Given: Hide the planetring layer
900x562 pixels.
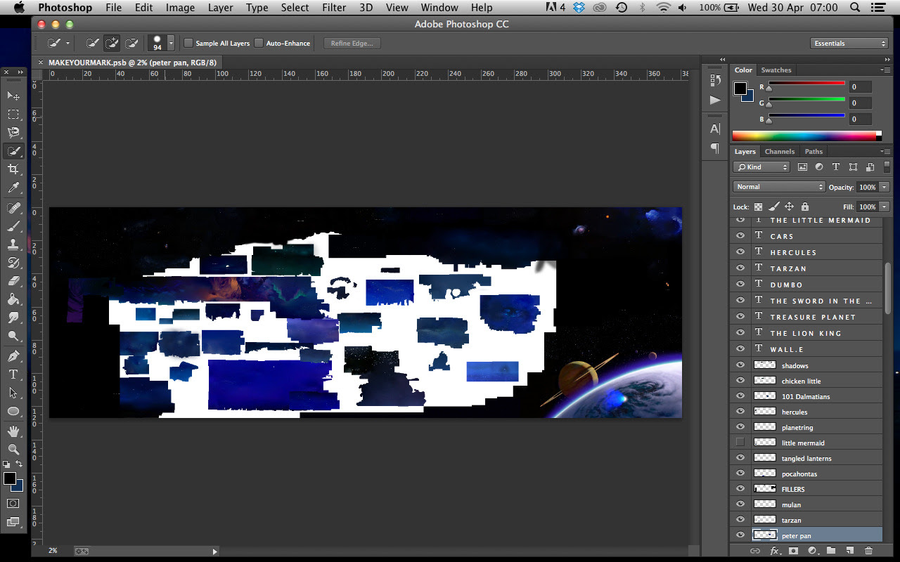Looking at the screenshot, I should [740, 427].
